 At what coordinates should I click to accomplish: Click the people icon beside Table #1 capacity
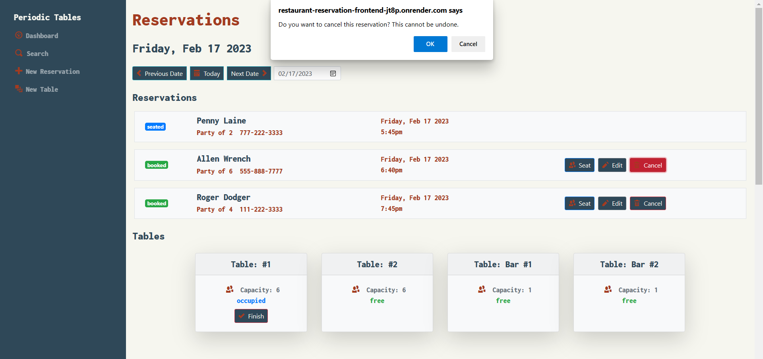230,290
